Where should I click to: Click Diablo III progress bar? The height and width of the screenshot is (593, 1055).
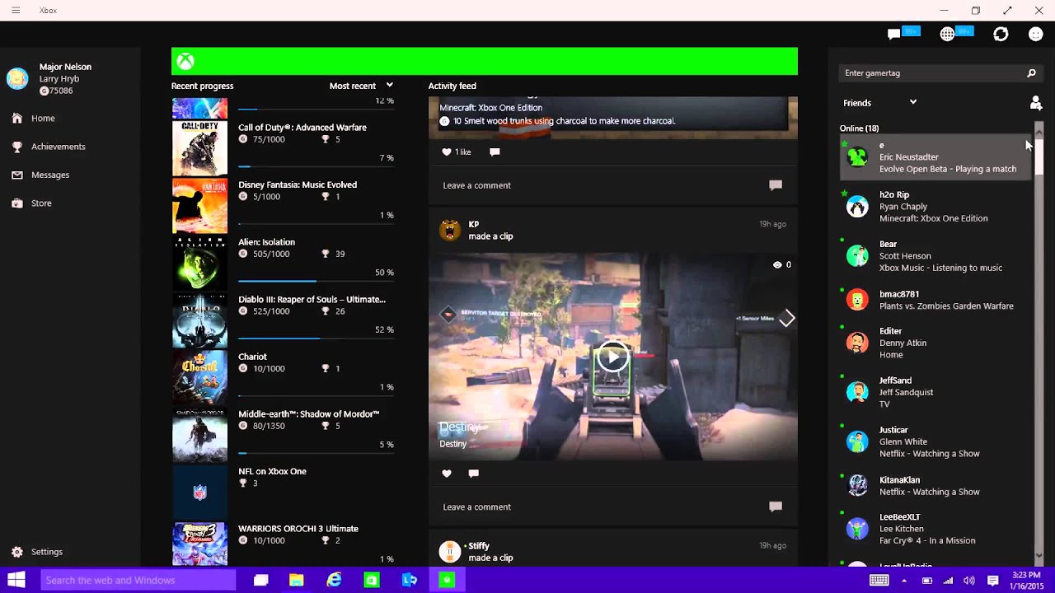coord(316,339)
